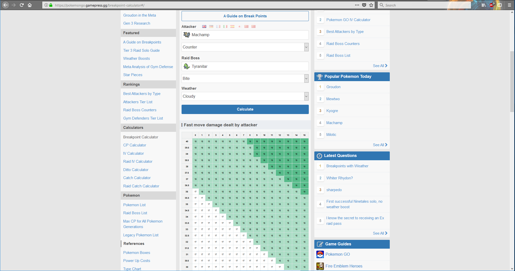Click the Fire Emblem Heroes game icon
This screenshot has height=271, width=515.
tap(320, 266)
